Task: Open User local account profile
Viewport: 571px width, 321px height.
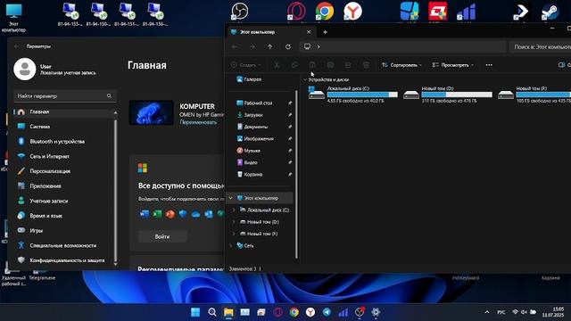Action: coord(54,70)
